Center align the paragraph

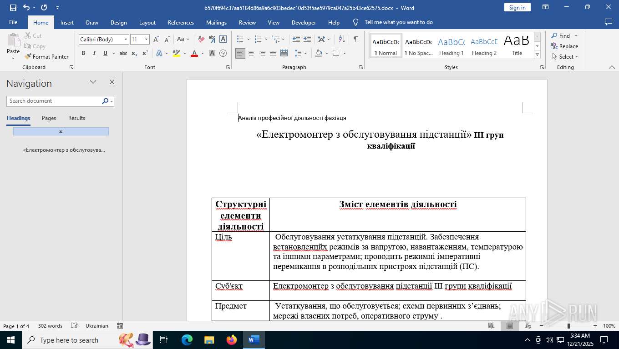[251, 54]
